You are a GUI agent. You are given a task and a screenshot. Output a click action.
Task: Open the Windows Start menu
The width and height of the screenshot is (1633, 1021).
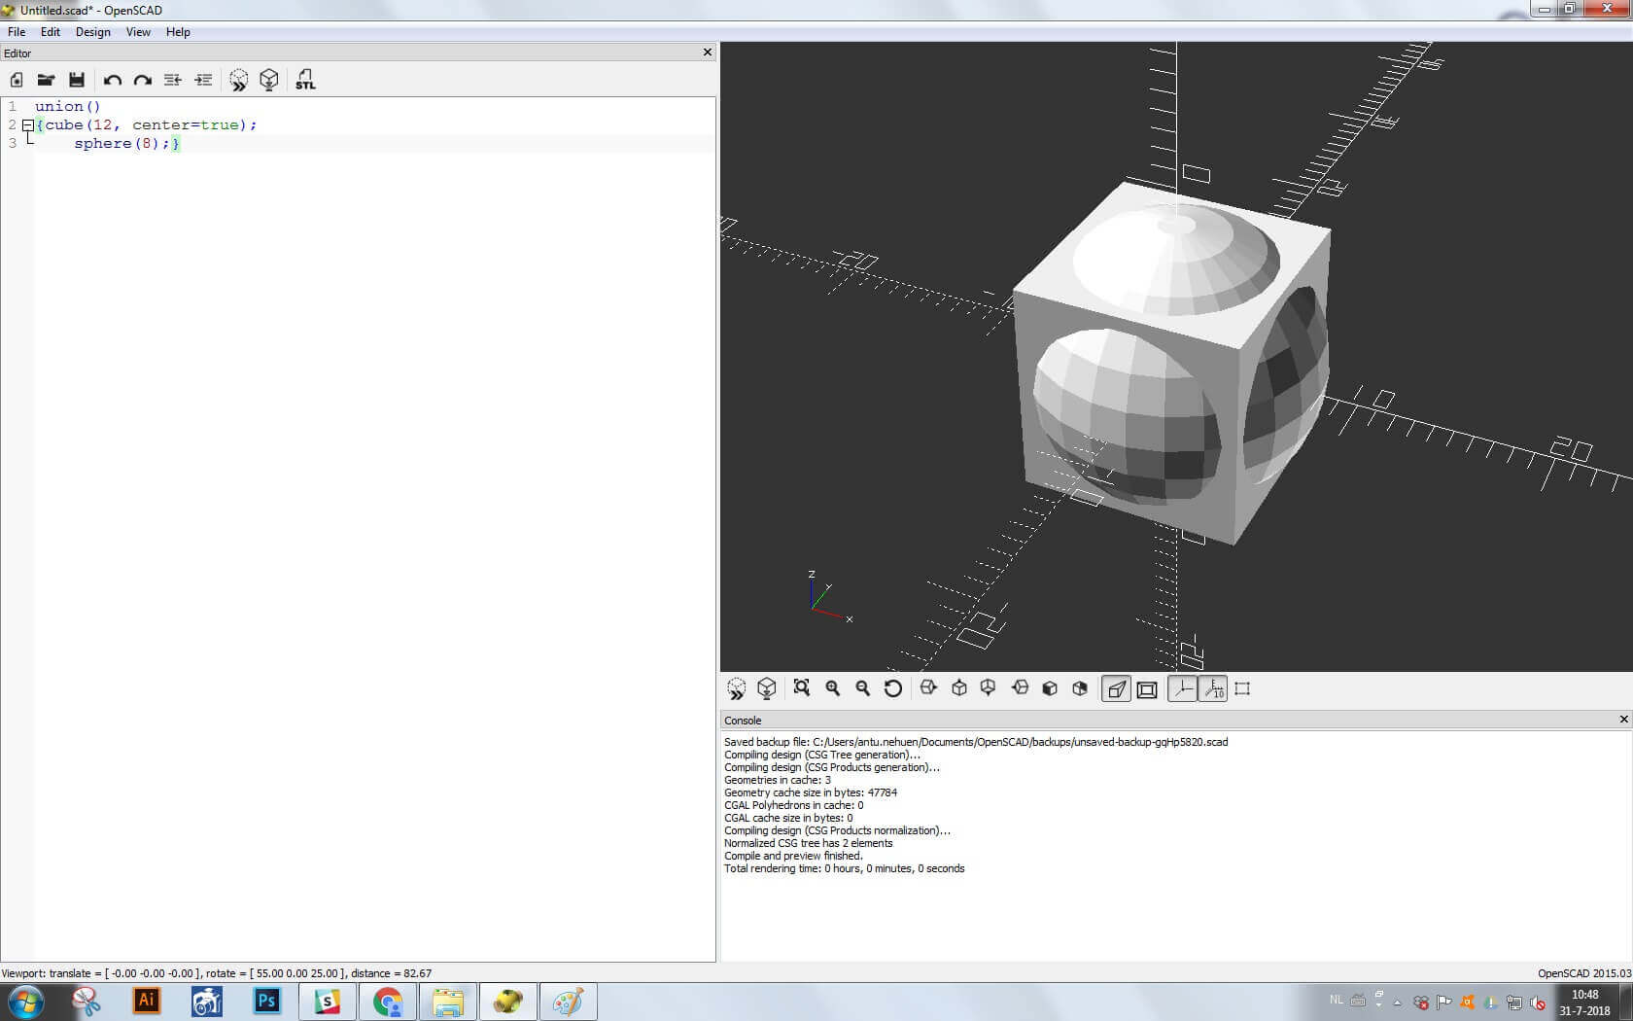tap(24, 1002)
